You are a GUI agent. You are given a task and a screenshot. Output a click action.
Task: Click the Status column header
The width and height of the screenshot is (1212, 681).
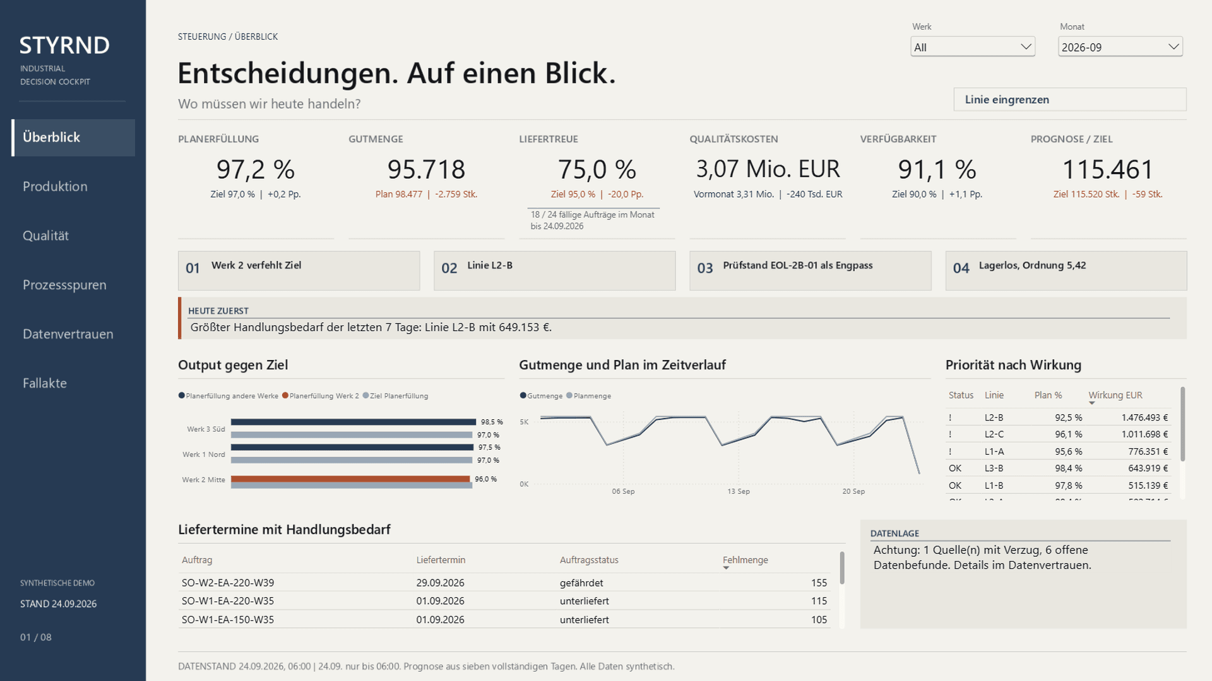(961, 395)
